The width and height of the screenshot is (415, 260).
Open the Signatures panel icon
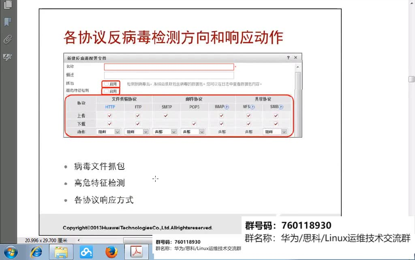(8, 57)
